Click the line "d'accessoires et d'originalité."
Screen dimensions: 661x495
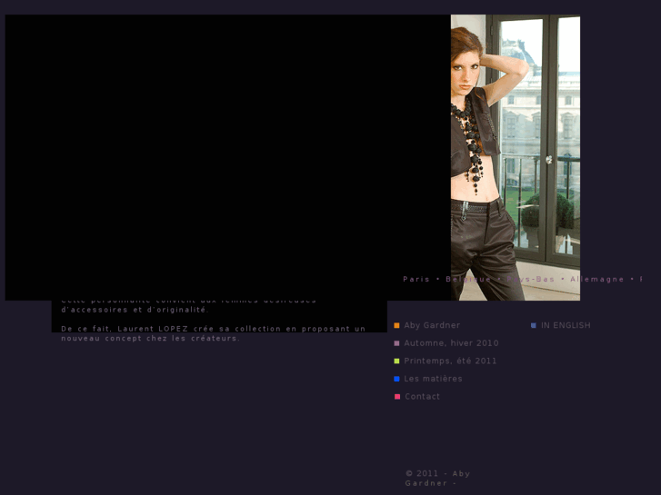pos(135,310)
